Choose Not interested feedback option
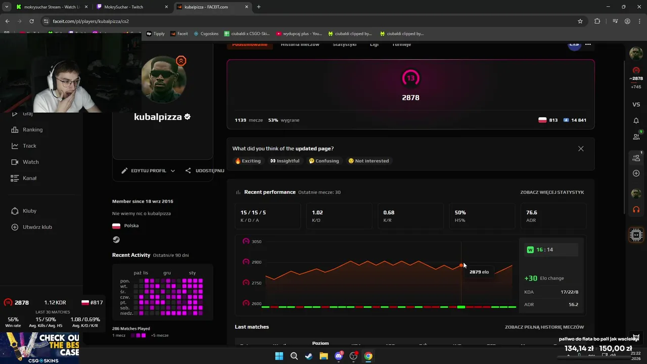Viewport: 647px width, 364px height. click(x=368, y=161)
